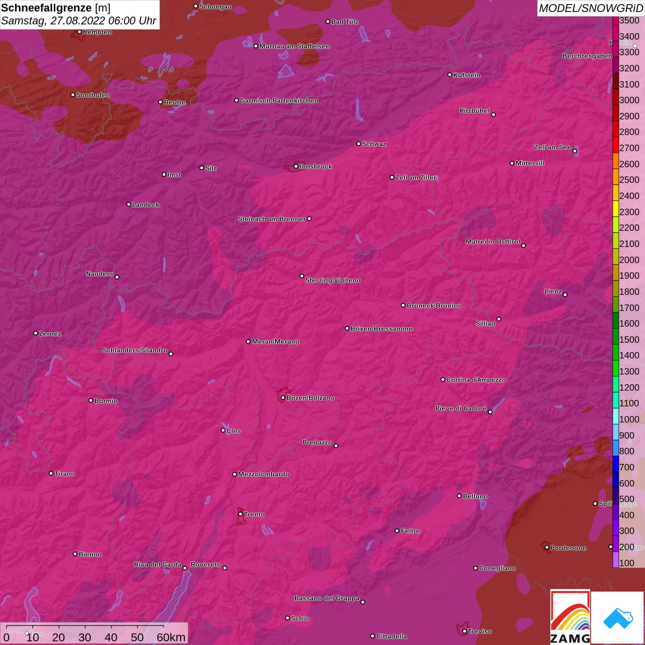Click the Schlanders/Silandro label
This screenshot has width=645, height=645.
[135, 350]
